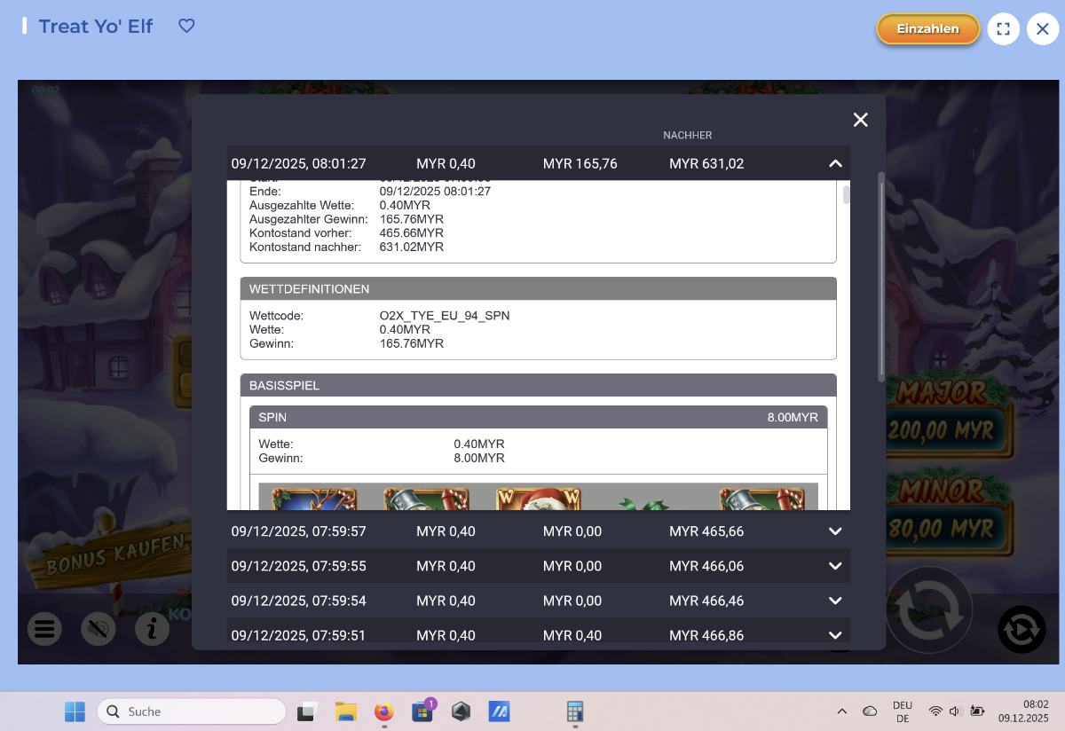This screenshot has height=731, width=1065.
Task: Click the Einzahlen deposit button
Action: [927, 29]
